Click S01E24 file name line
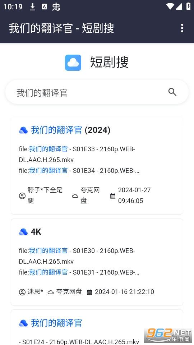The width and height of the screenshot is (194, 345). (x=79, y=342)
